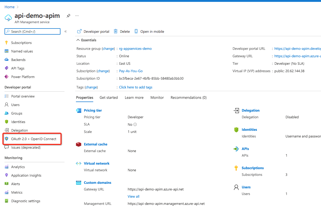Viewport: 321px width, 207px height.
Task: Open the Delegation heading in Properties
Action: coord(251,110)
